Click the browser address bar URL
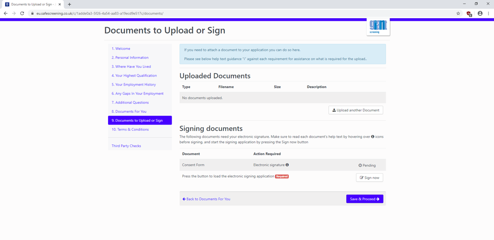This screenshot has width=494, height=240. pos(100,14)
